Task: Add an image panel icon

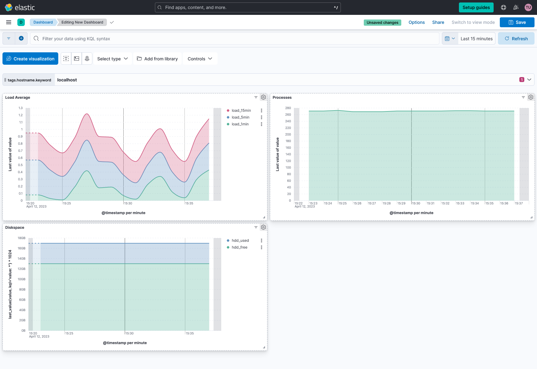Action: pyautogui.click(x=77, y=59)
